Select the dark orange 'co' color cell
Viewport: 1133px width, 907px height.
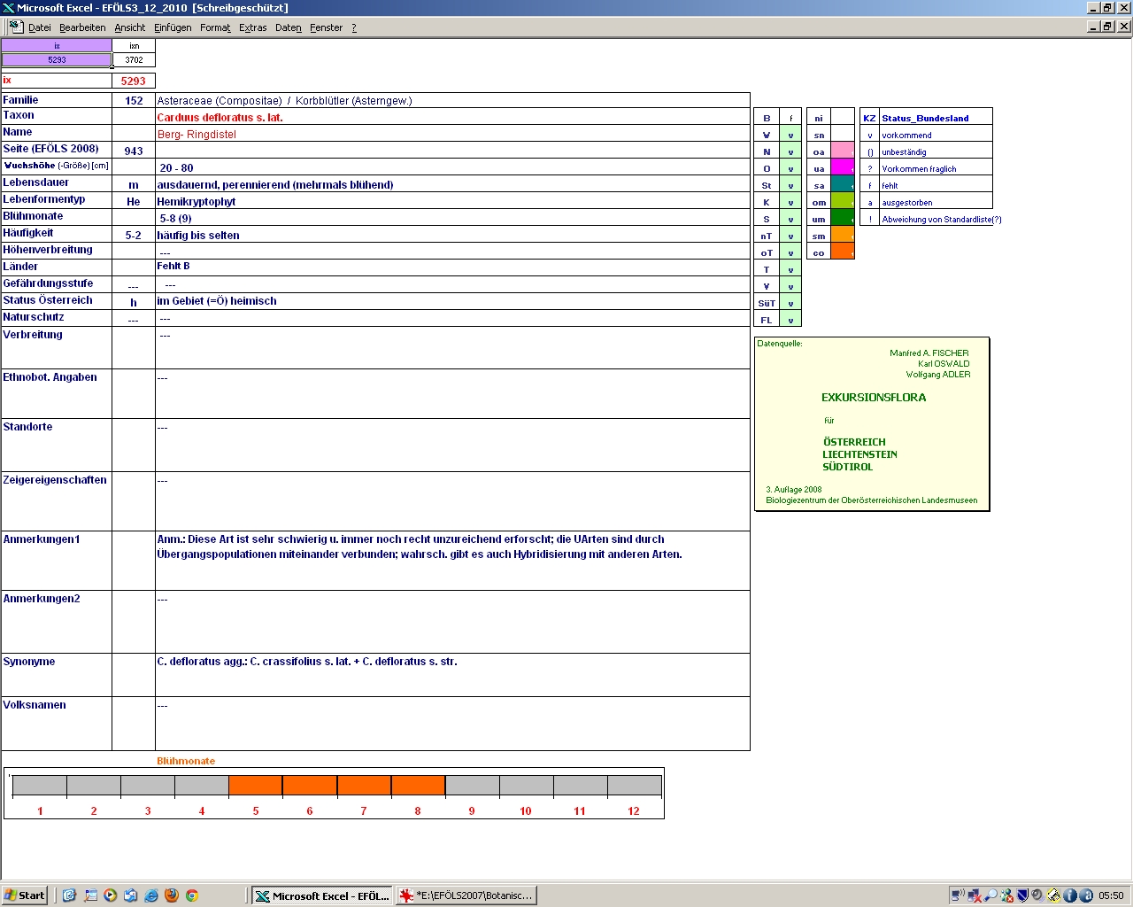[x=843, y=252]
